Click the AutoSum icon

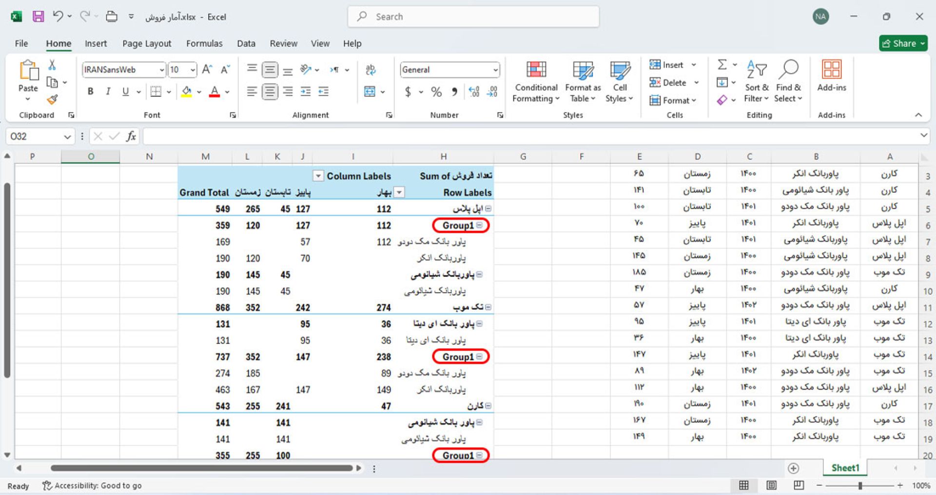point(722,64)
